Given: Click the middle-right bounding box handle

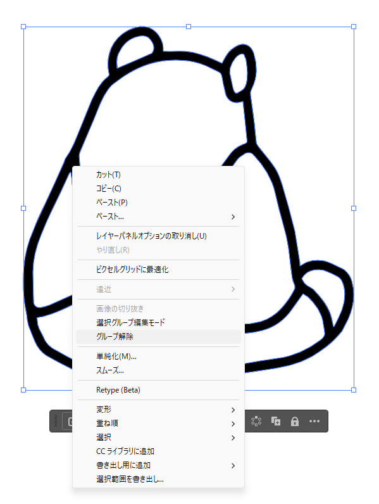Looking at the screenshot, I should pos(354,208).
